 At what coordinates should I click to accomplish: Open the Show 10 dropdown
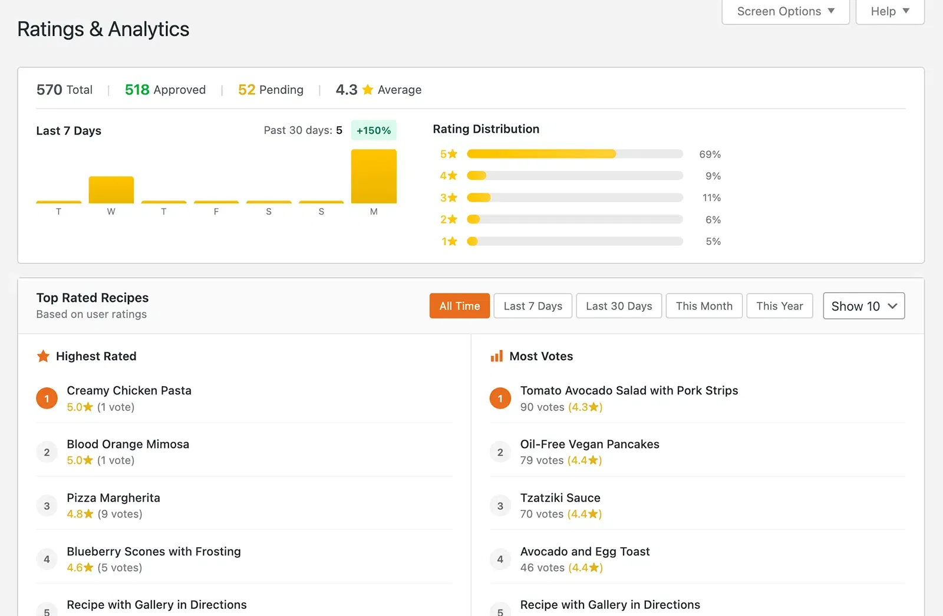tap(863, 306)
